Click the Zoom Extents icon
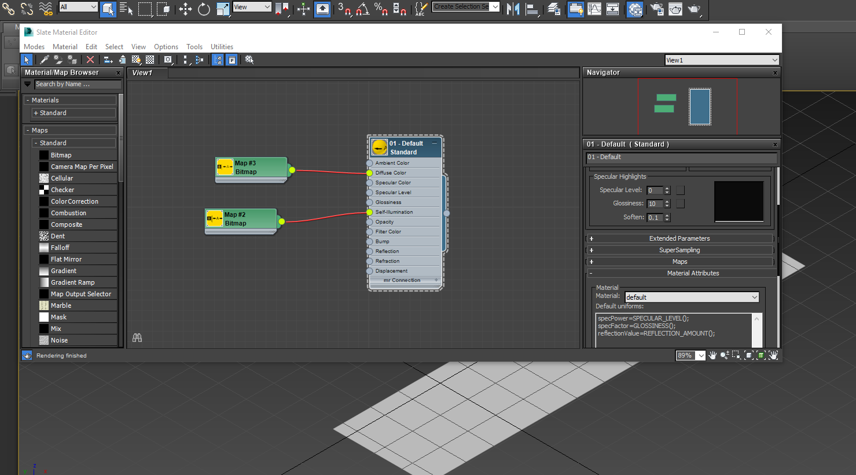 coord(749,355)
